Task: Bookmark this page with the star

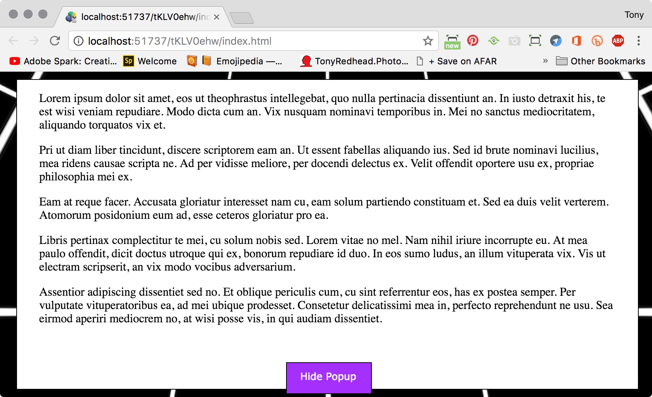Action: point(428,41)
